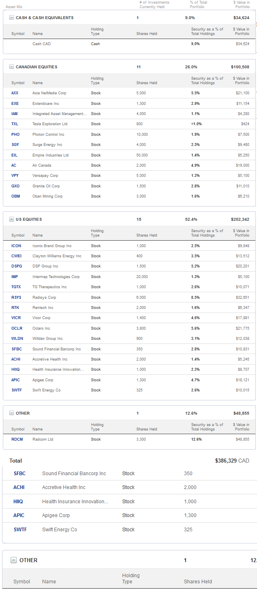Open the AC Air Canada symbol link
This screenshot has height=589, width=257.
point(14,165)
